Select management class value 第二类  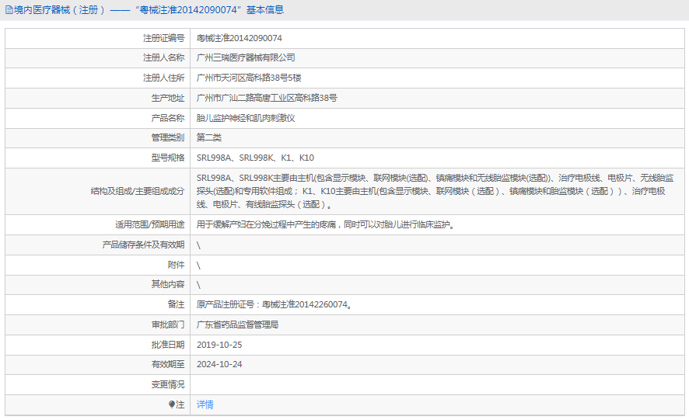coord(208,137)
